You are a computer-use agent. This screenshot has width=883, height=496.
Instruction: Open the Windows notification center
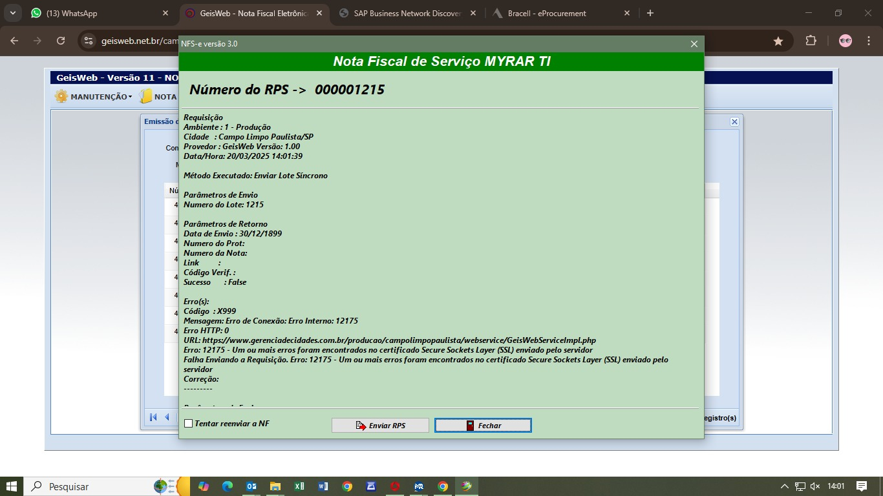point(862,486)
